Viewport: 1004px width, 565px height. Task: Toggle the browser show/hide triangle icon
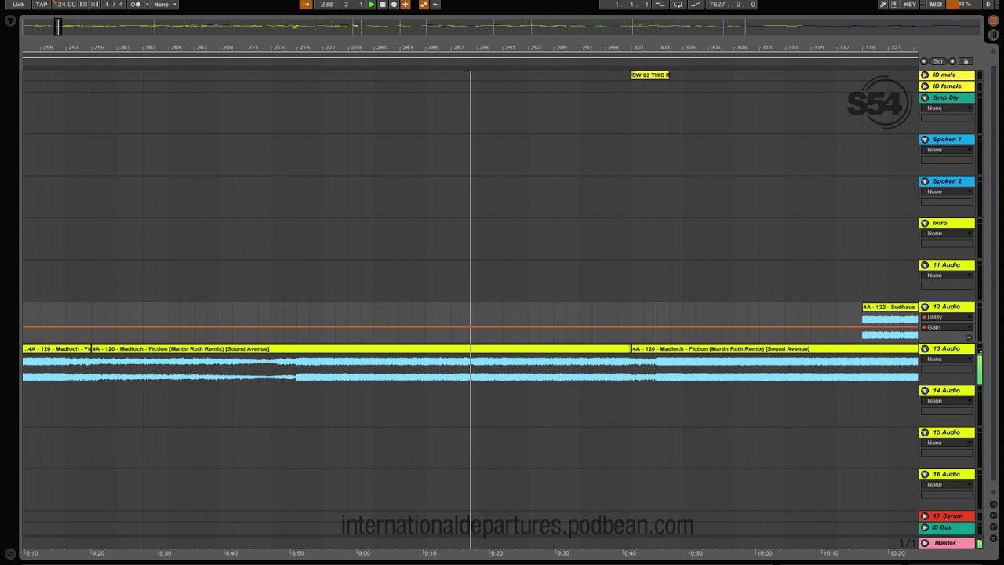(x=10, y=21)
